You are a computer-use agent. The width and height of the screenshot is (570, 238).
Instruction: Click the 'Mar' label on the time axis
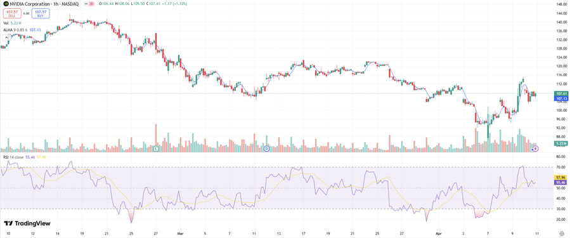(180, 233)
